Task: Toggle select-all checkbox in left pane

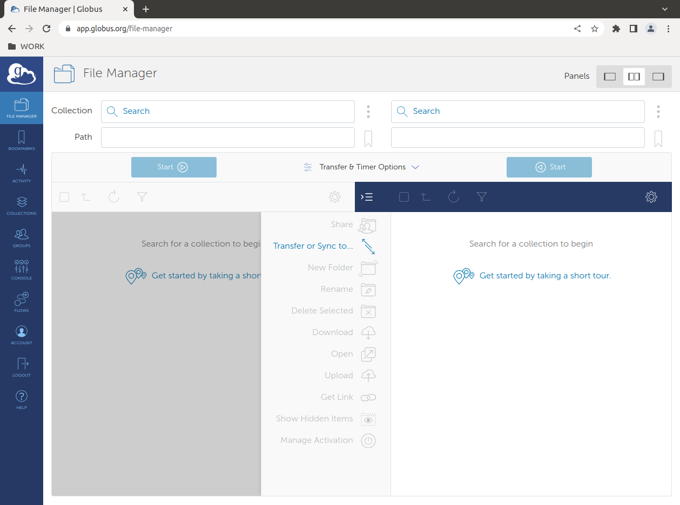Action: click(64, 197)
